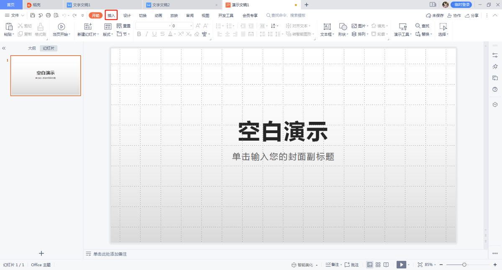Open the Picture (图片) dropdown
502x270 pixels.
pos(360,26)
